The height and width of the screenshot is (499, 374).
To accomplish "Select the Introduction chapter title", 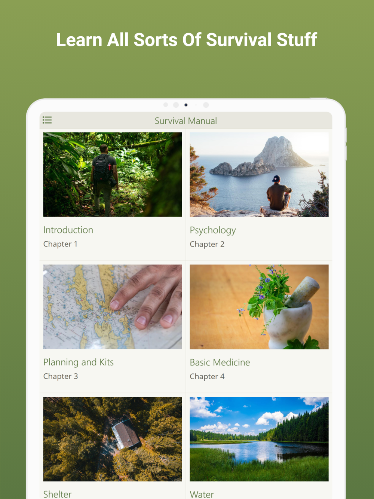I will 68,230.
